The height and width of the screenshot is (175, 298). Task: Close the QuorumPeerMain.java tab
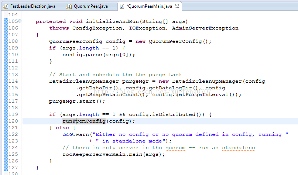pos(177,6)
